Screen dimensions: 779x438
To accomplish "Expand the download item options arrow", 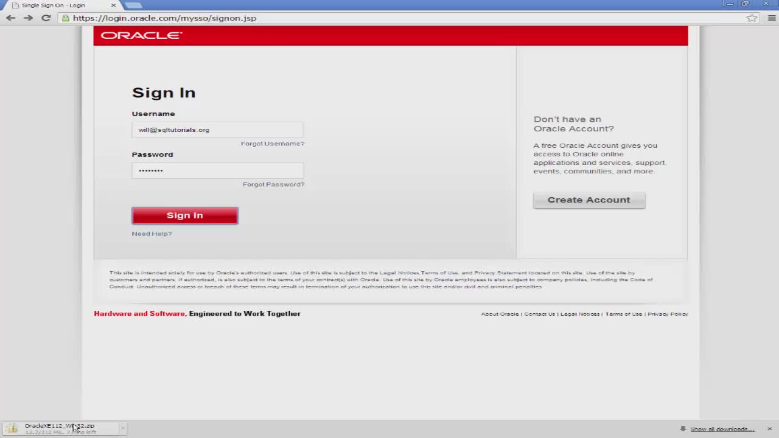I will point(122,428).
